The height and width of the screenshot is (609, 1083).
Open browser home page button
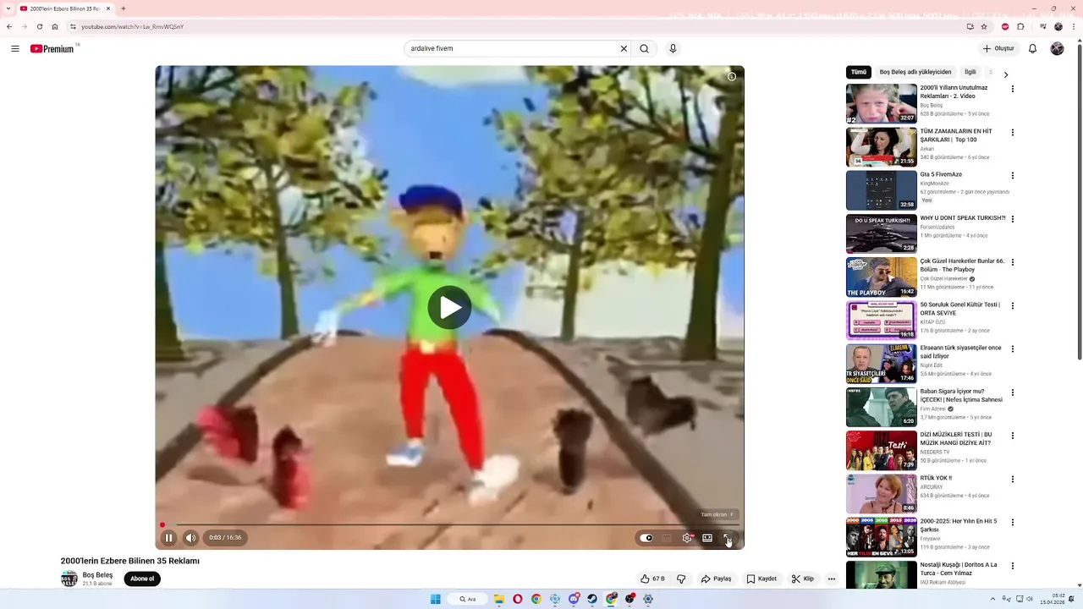click(55, 26)
